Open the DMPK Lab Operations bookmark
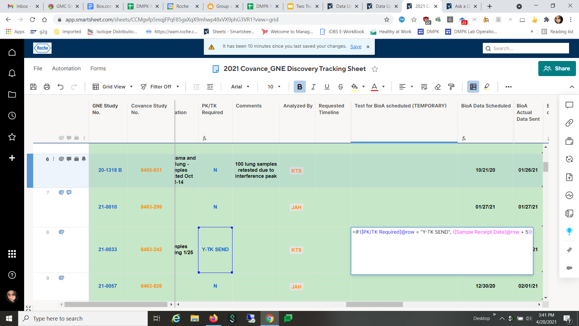The width and height of the screenshot is (579, 326). point(471,32)
